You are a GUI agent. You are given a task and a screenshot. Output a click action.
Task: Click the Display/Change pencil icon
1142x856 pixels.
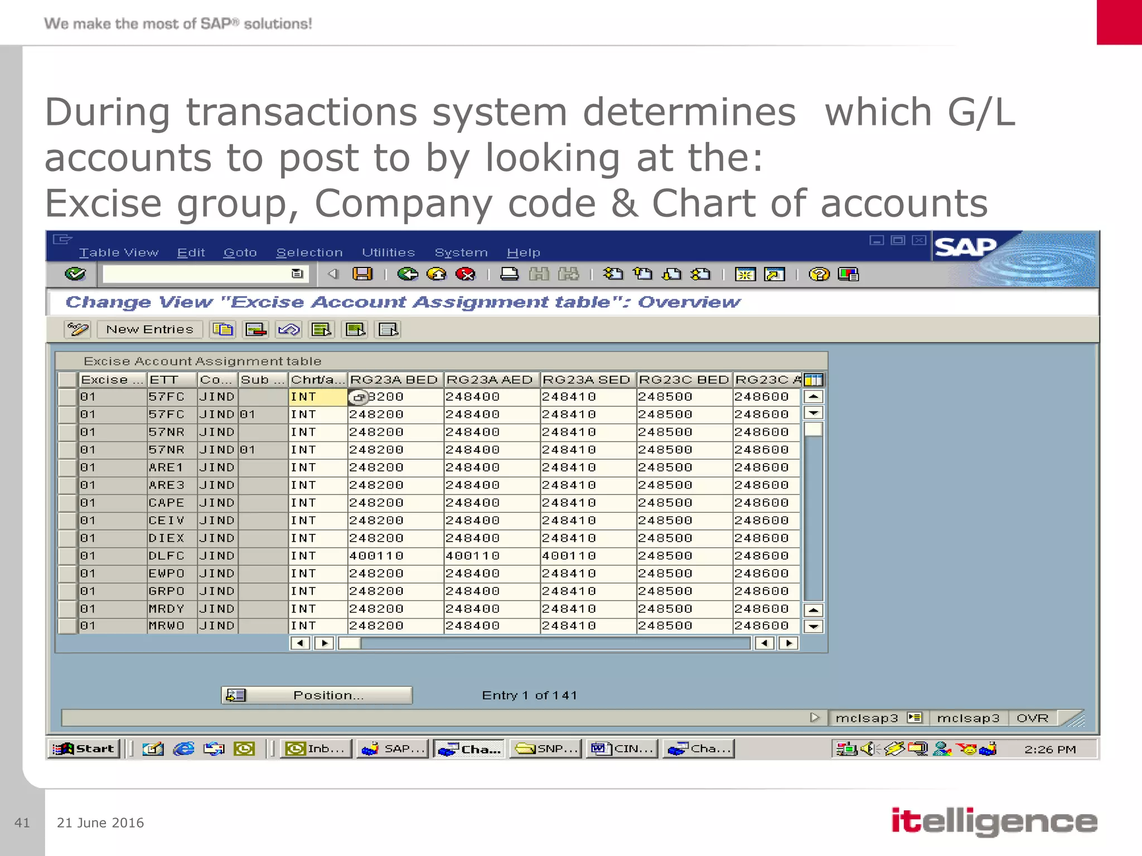[78, 329]
